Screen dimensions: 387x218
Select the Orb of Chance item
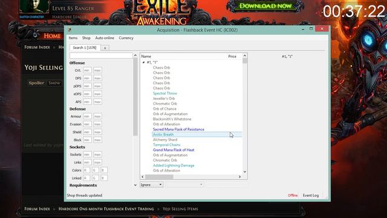pyautogui.click(x=164, y=109)
